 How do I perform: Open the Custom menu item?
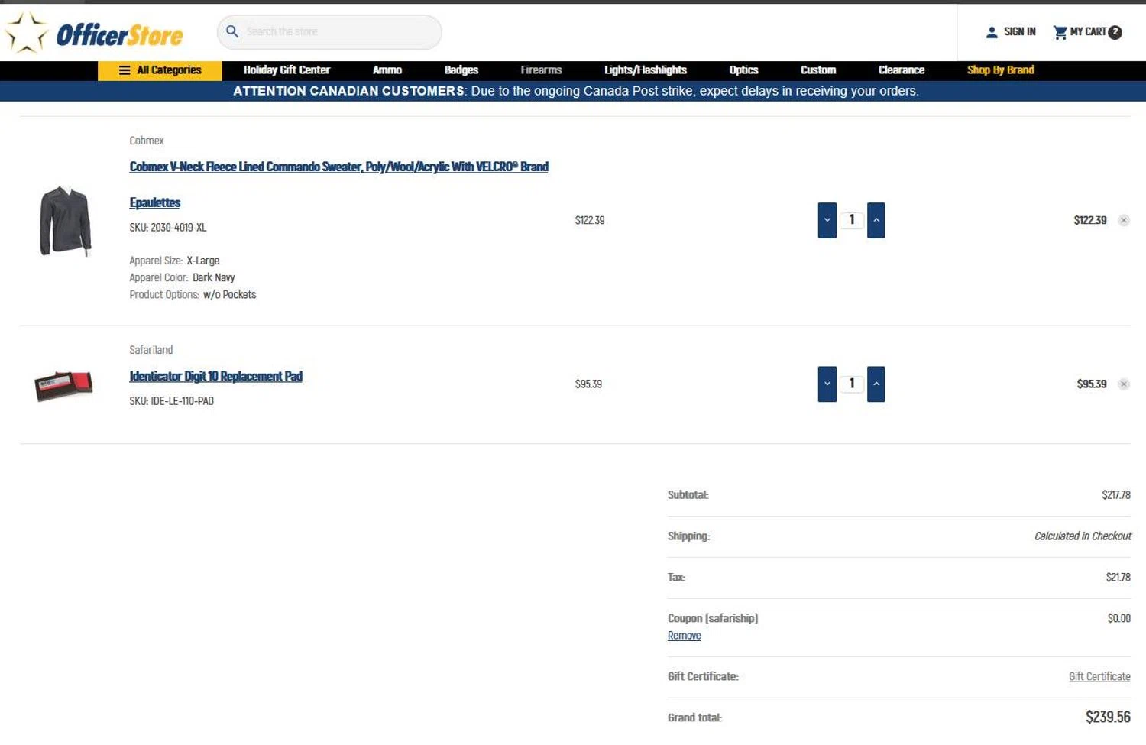pos(818,70)
